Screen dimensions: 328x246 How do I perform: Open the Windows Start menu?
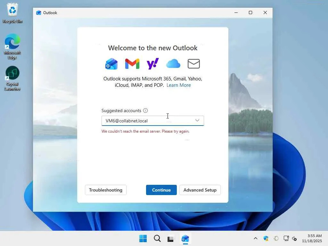coord(143,238)
